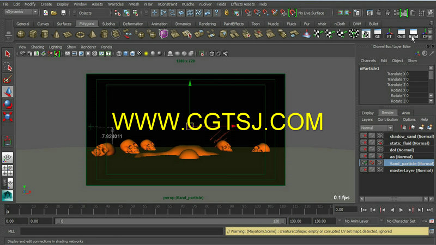This screenshot has width=436, height=245.
Task: Create a polygon torus from shelf
Action: pyautogui.click(x=80, y=34)
